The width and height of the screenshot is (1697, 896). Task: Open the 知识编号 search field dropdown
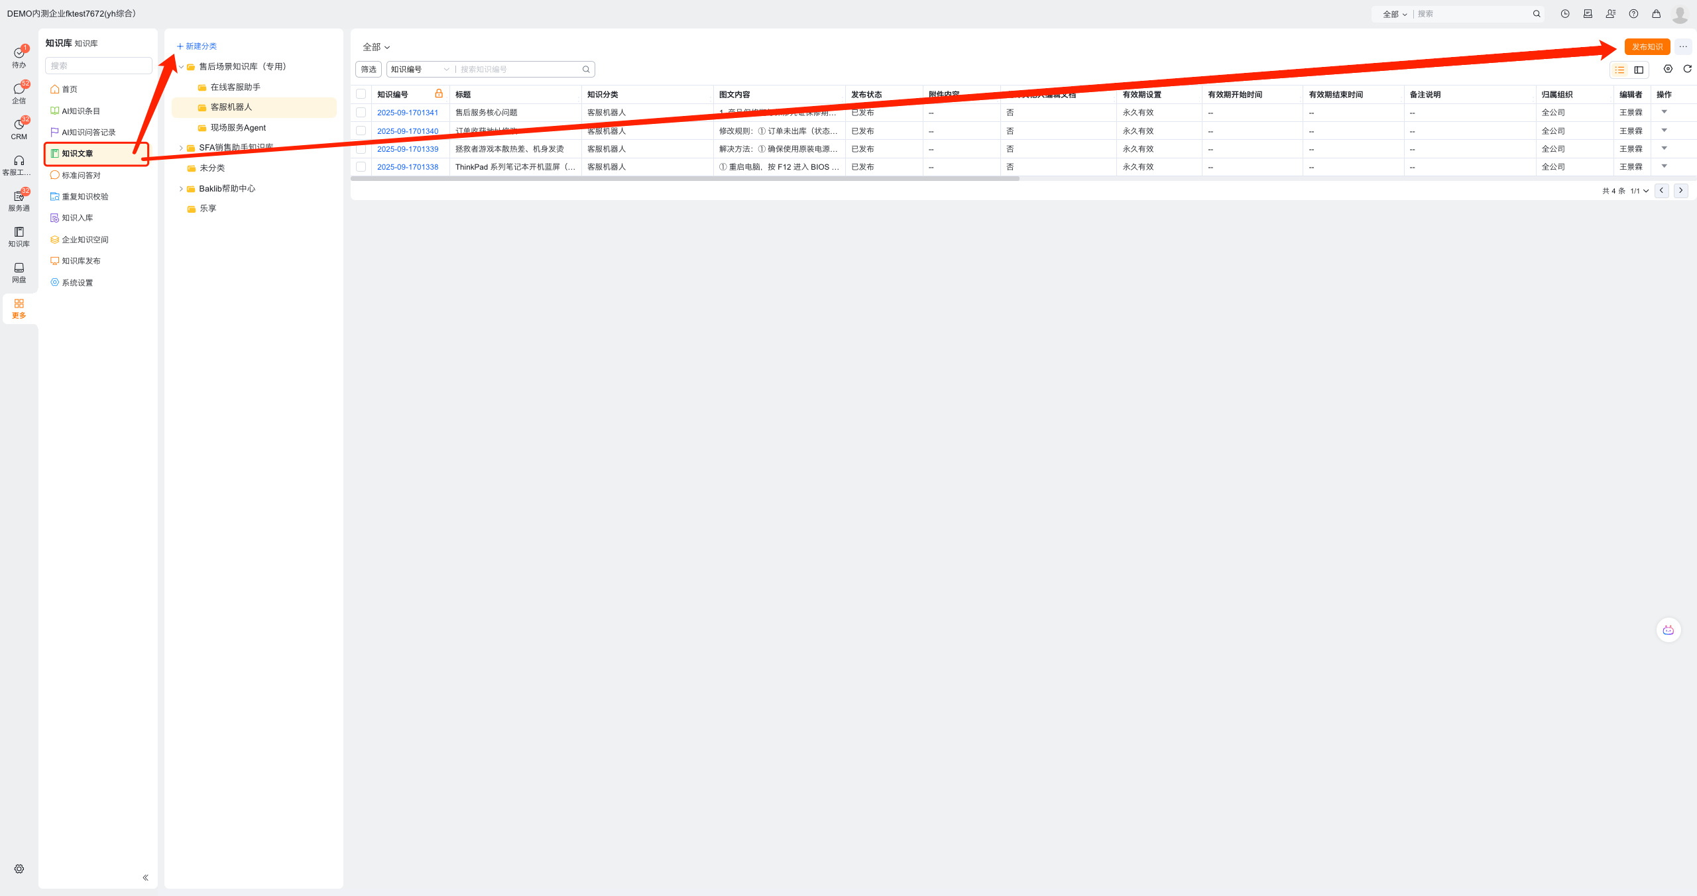pos(420,70)
